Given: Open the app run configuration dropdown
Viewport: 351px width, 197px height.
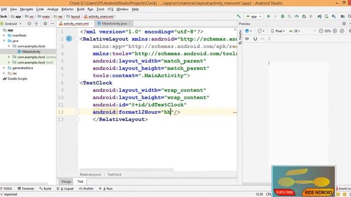Looking at the screenshot, I should point(254,16).
